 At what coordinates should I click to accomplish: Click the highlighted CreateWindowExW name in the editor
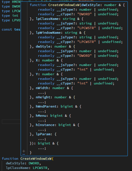[x=36, y=159]
